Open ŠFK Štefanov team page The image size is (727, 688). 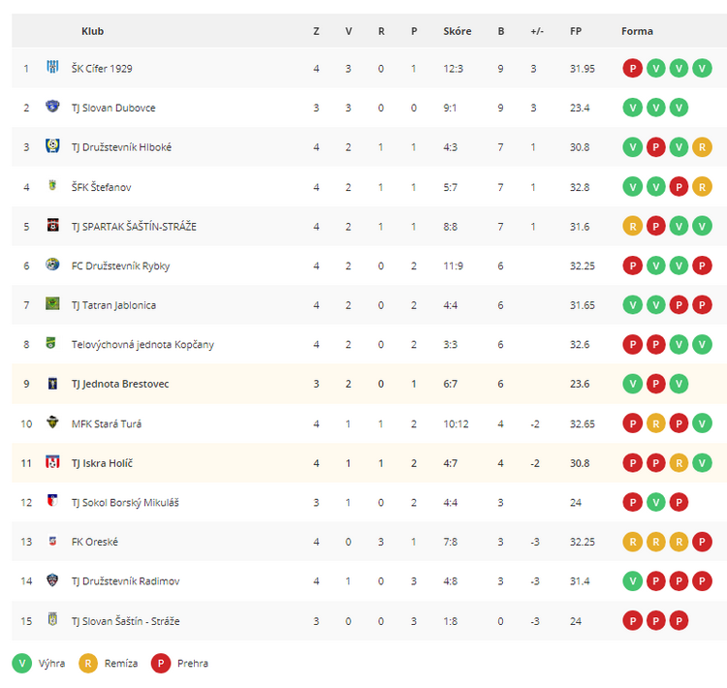[x=101, y=187]
